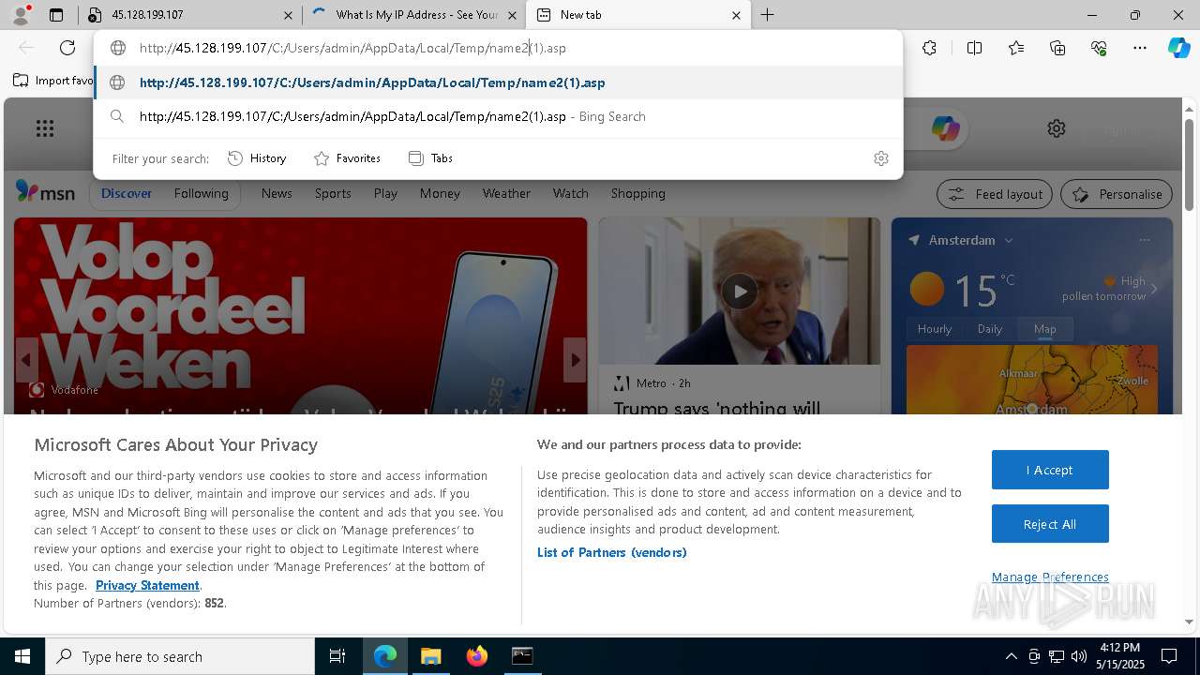Click the Personalise button
The image size is (1200, 675).
[1117, 194]
